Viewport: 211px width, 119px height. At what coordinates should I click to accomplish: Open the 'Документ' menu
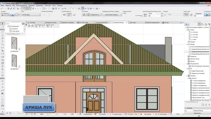pyautogui.click(x=32, y=6)
